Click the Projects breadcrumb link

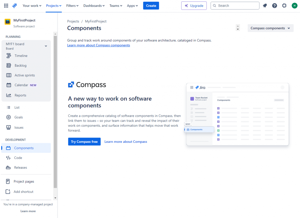[x=73, y=21]
